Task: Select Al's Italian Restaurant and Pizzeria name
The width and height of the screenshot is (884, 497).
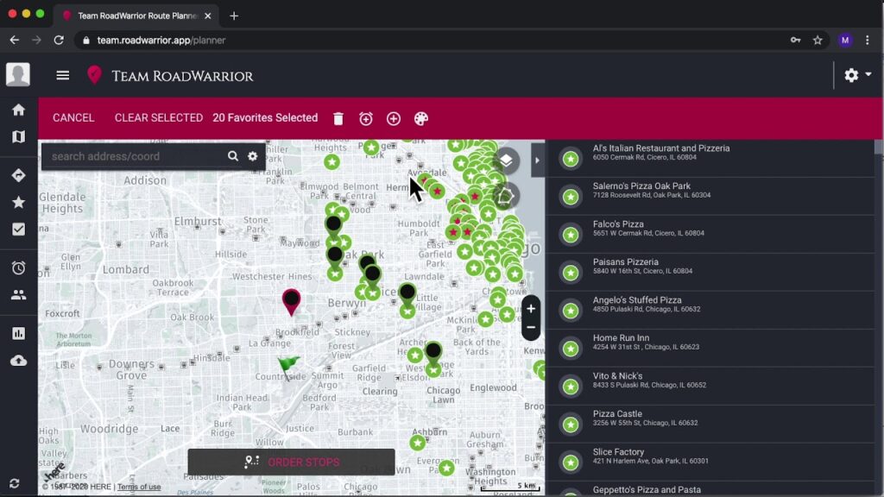Action: (661, 148)
